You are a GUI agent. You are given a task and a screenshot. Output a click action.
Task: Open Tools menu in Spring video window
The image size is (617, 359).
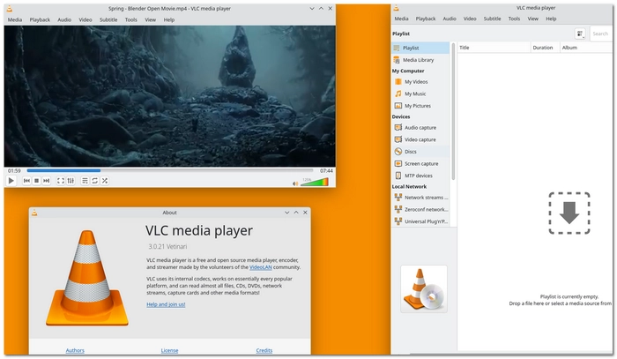(x=131, y=19)
